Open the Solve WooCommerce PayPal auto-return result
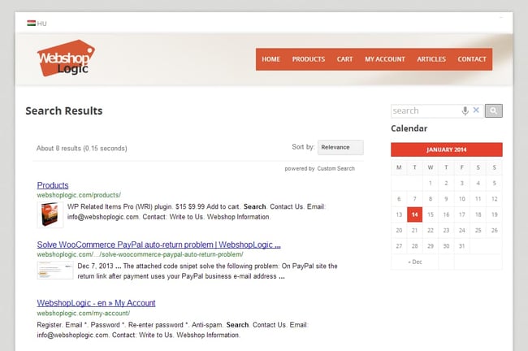Screen dimensions: 528x351 click(x=158, y=245)
